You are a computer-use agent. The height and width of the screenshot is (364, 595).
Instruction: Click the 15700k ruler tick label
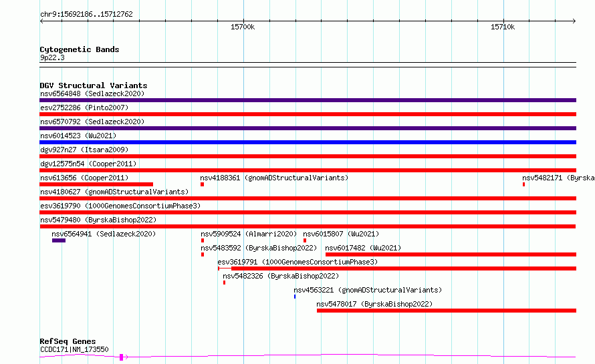[x=243, y=27]
